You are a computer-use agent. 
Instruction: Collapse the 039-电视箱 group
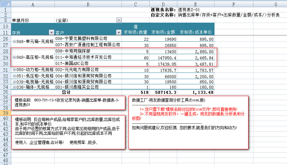(x=14, y=82)
